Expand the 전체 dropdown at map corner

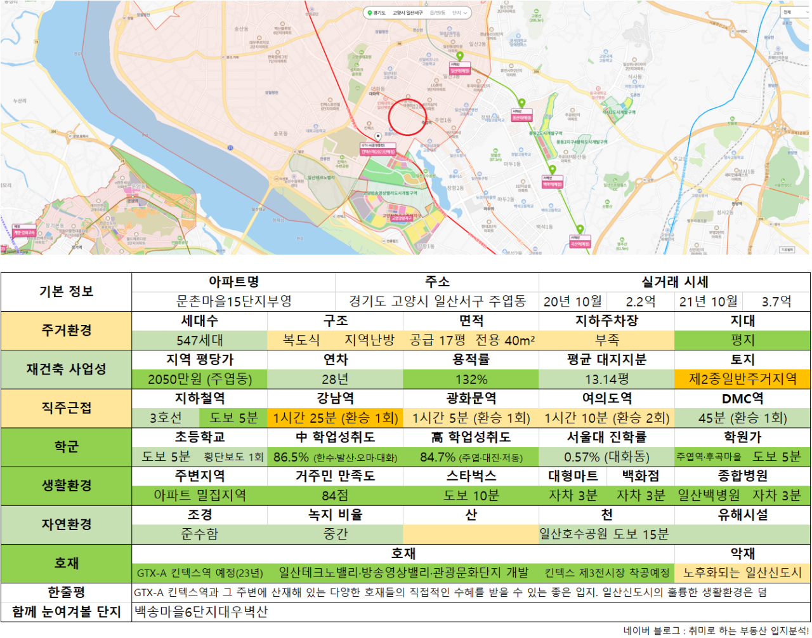click(x=796, y=12)
